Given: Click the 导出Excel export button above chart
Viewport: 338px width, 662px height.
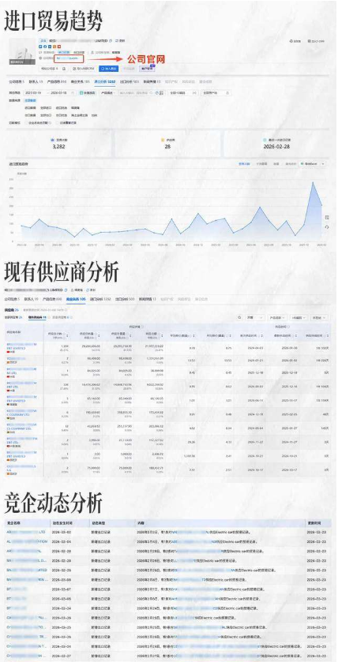Looking at the screenshot, I should click(x=310, y=163).
